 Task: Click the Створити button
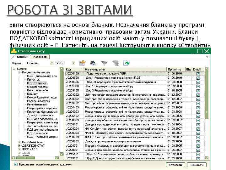175,165
